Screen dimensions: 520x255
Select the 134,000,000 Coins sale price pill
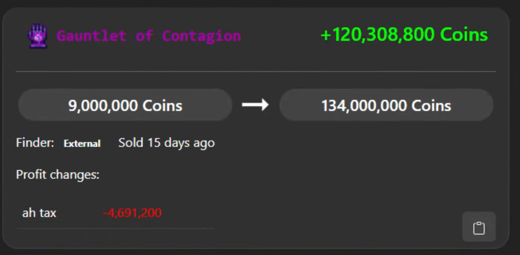[x=386, y=105]
